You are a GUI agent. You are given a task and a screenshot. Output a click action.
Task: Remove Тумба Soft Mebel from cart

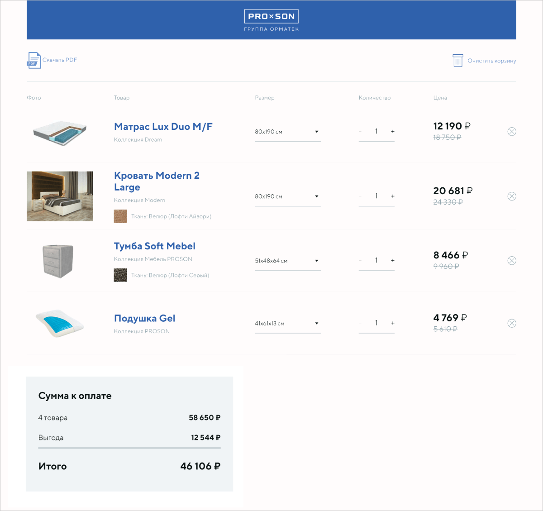[512, 261]
